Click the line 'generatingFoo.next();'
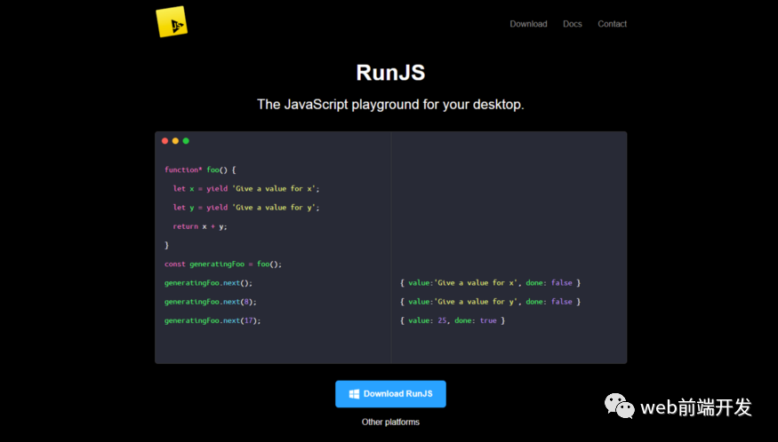Viewport: 778px width, 442px height. (208, 282)
